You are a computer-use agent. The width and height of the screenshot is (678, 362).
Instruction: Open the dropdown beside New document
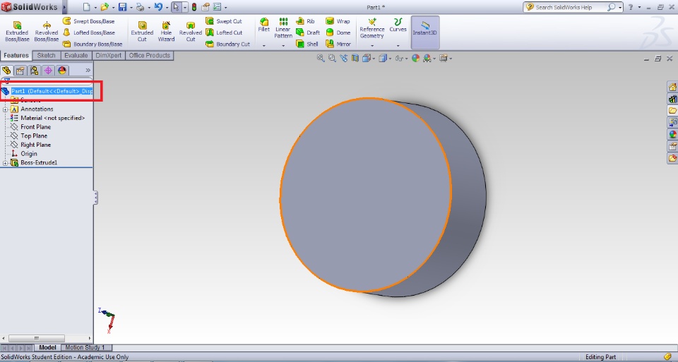tap(95, 7)
